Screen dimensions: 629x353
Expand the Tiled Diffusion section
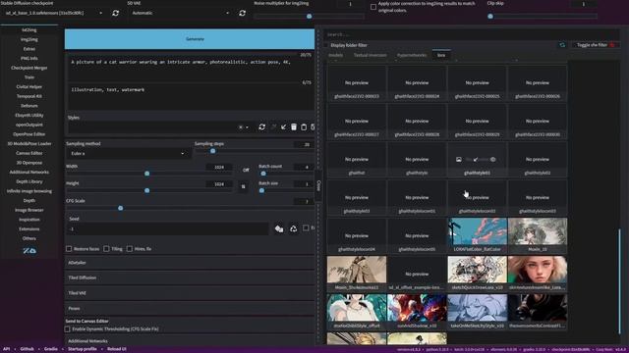point(190,277)
